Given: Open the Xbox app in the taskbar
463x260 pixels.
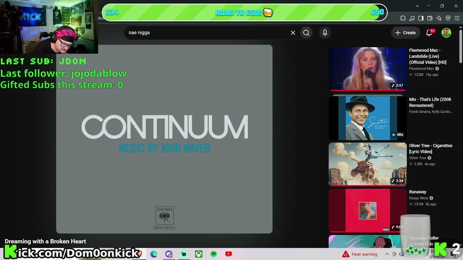Looking at the screenshot, I should coord(199,254).
